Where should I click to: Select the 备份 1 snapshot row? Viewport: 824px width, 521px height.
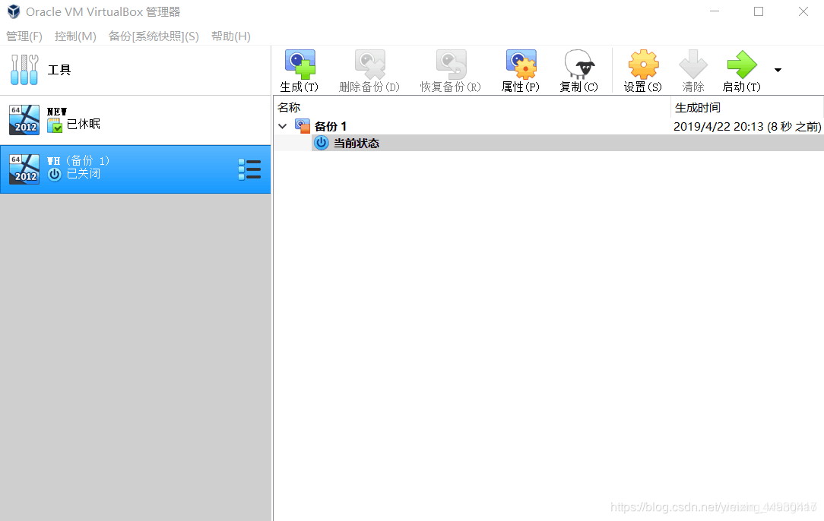click(548, 126)
